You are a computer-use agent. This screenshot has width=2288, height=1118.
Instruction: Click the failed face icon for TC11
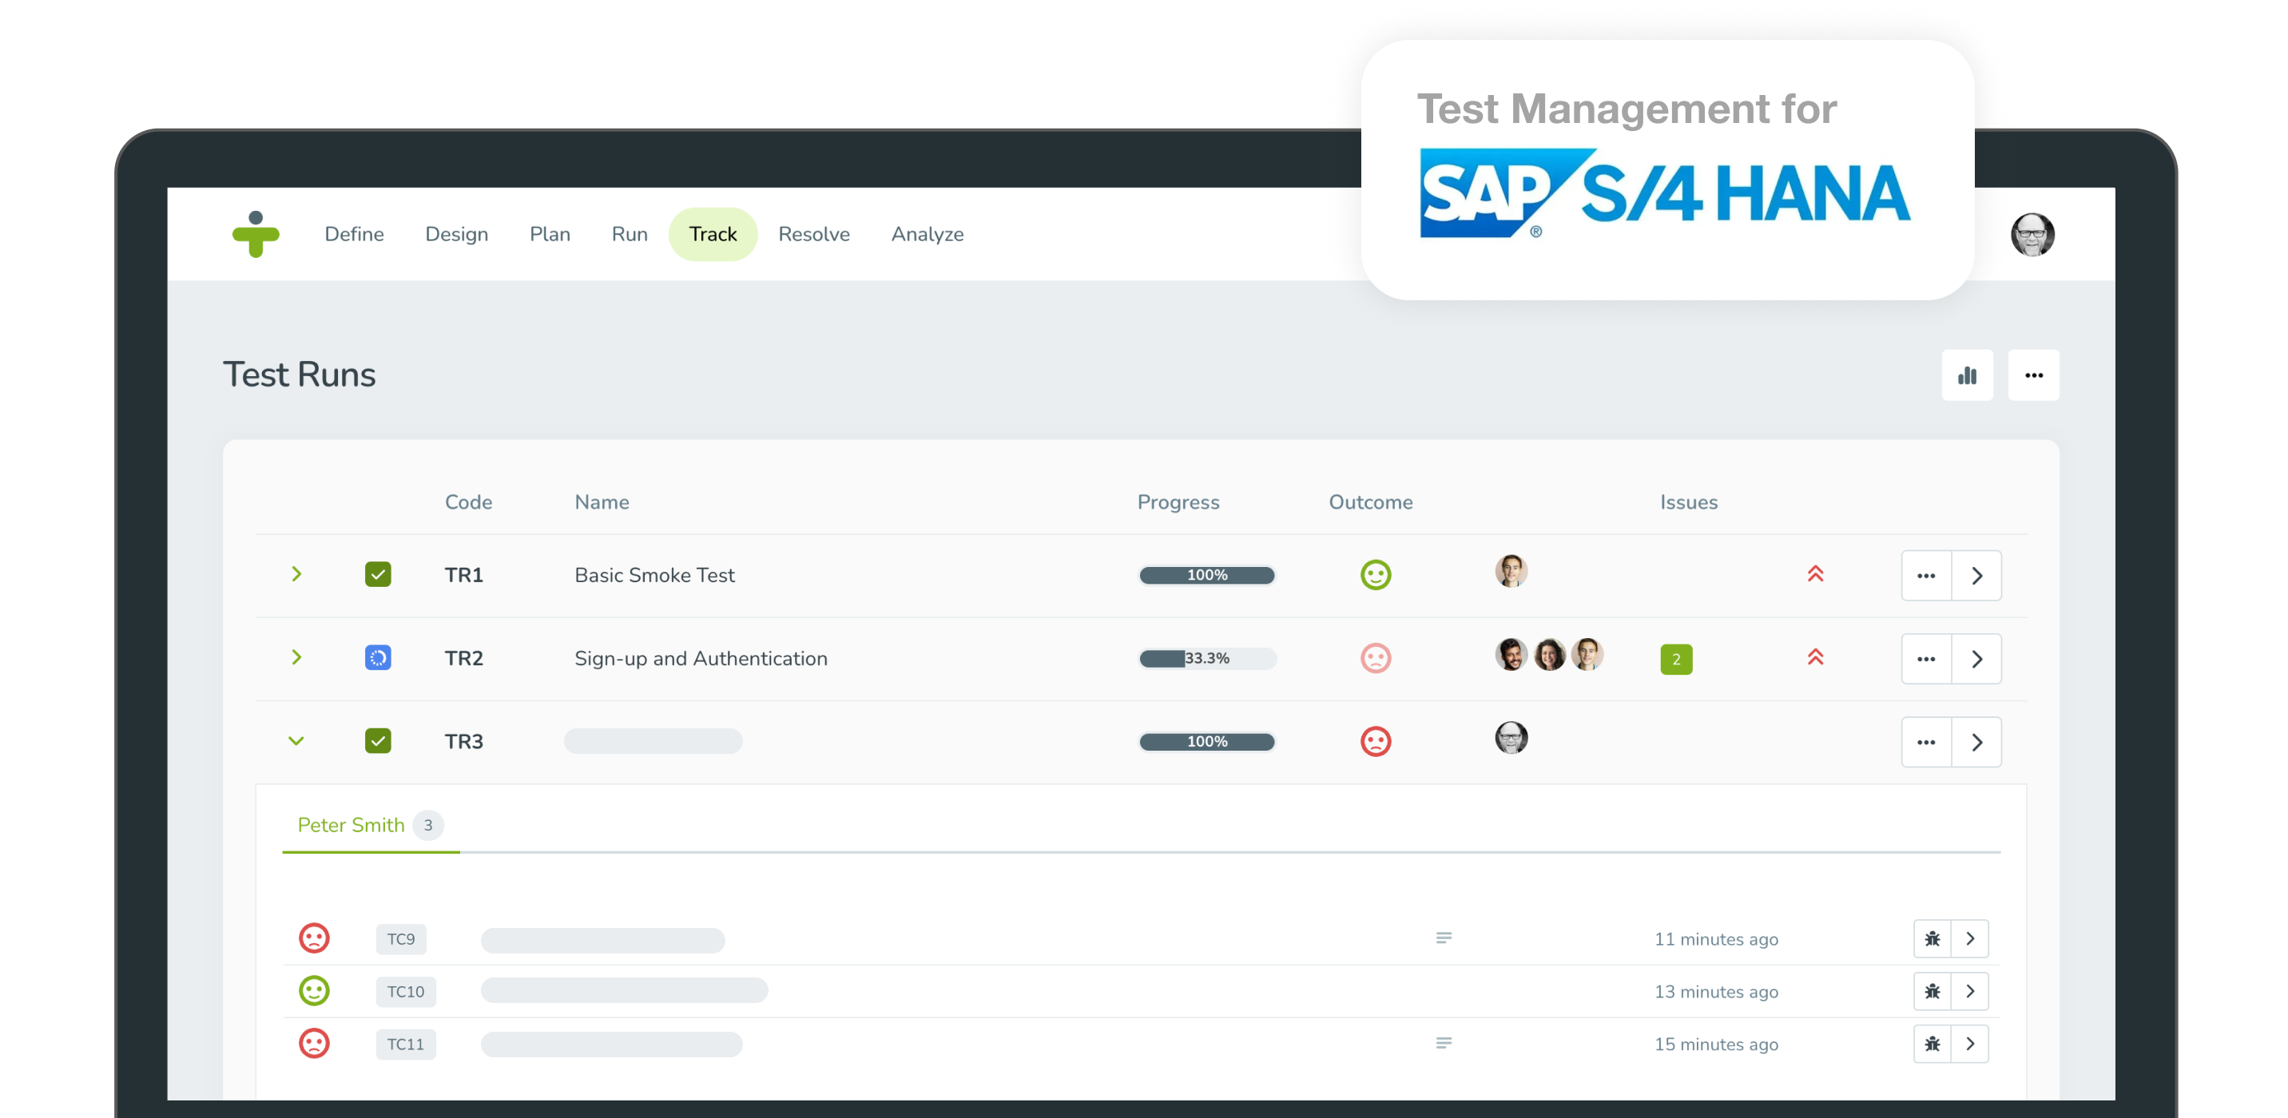[313, 1044]
